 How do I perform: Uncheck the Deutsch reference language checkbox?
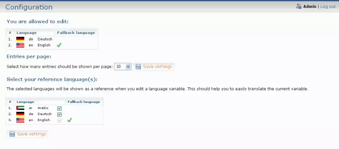tap(60, 114)
